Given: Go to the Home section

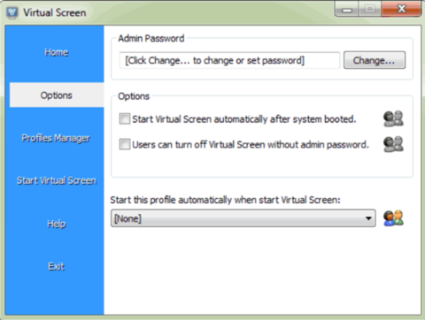Looking at the screenshot, I should 57,52.
